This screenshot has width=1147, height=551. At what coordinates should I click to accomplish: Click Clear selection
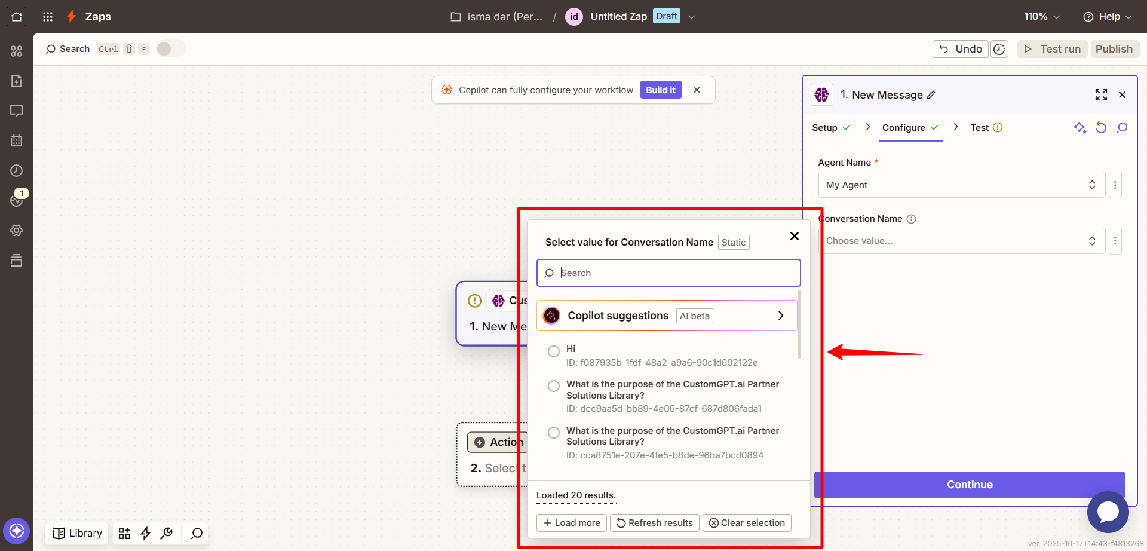tap(747, 523)
